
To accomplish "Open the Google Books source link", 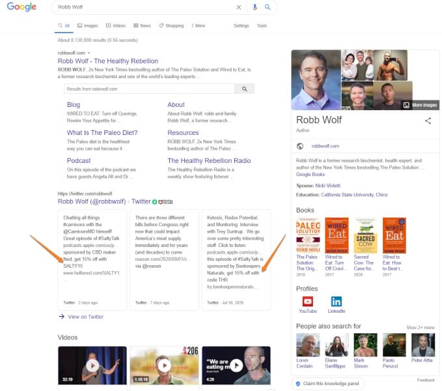I will [x=310, y=175].
